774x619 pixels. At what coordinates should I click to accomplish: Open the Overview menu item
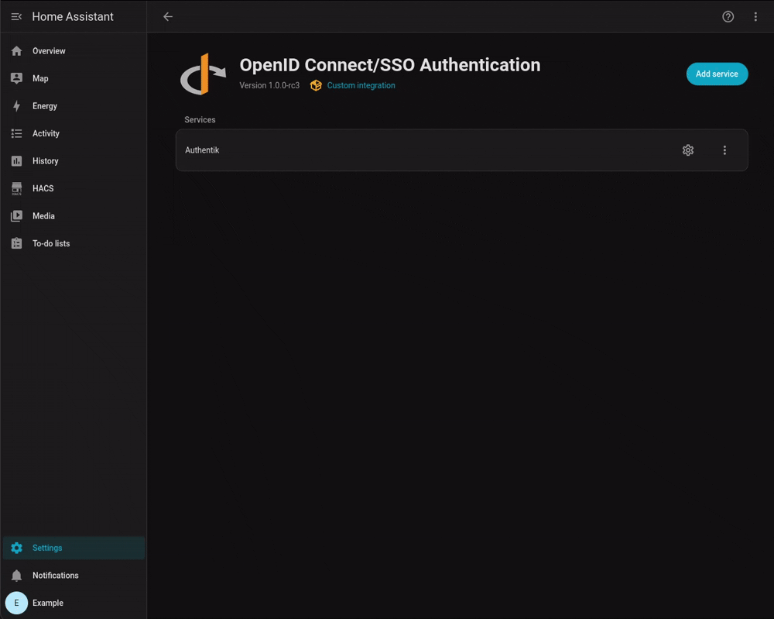pos(74,51)
